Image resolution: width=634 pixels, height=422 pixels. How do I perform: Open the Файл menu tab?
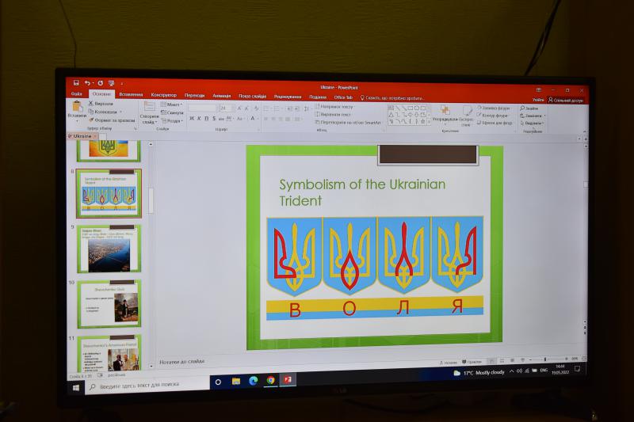coord(76,93)
